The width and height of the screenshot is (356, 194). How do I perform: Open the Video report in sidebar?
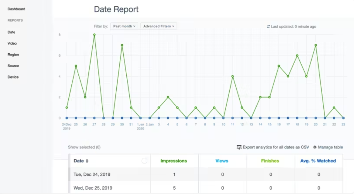(x=12, y=43)
